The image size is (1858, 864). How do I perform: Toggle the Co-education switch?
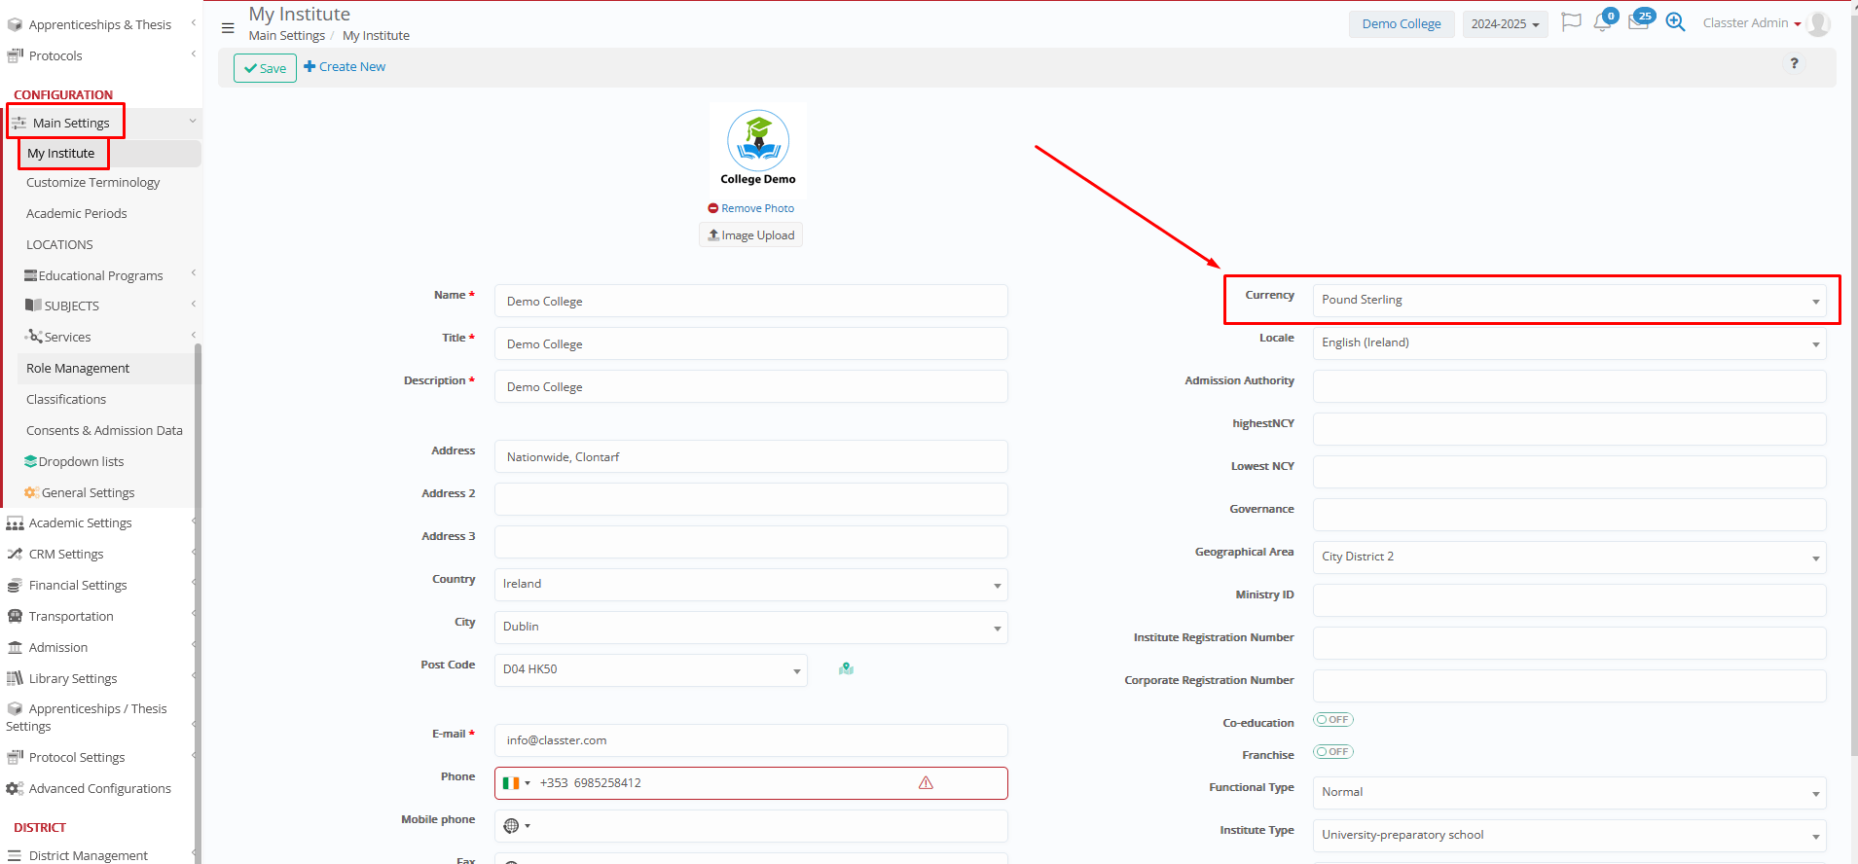click(x=1332, y=720)
